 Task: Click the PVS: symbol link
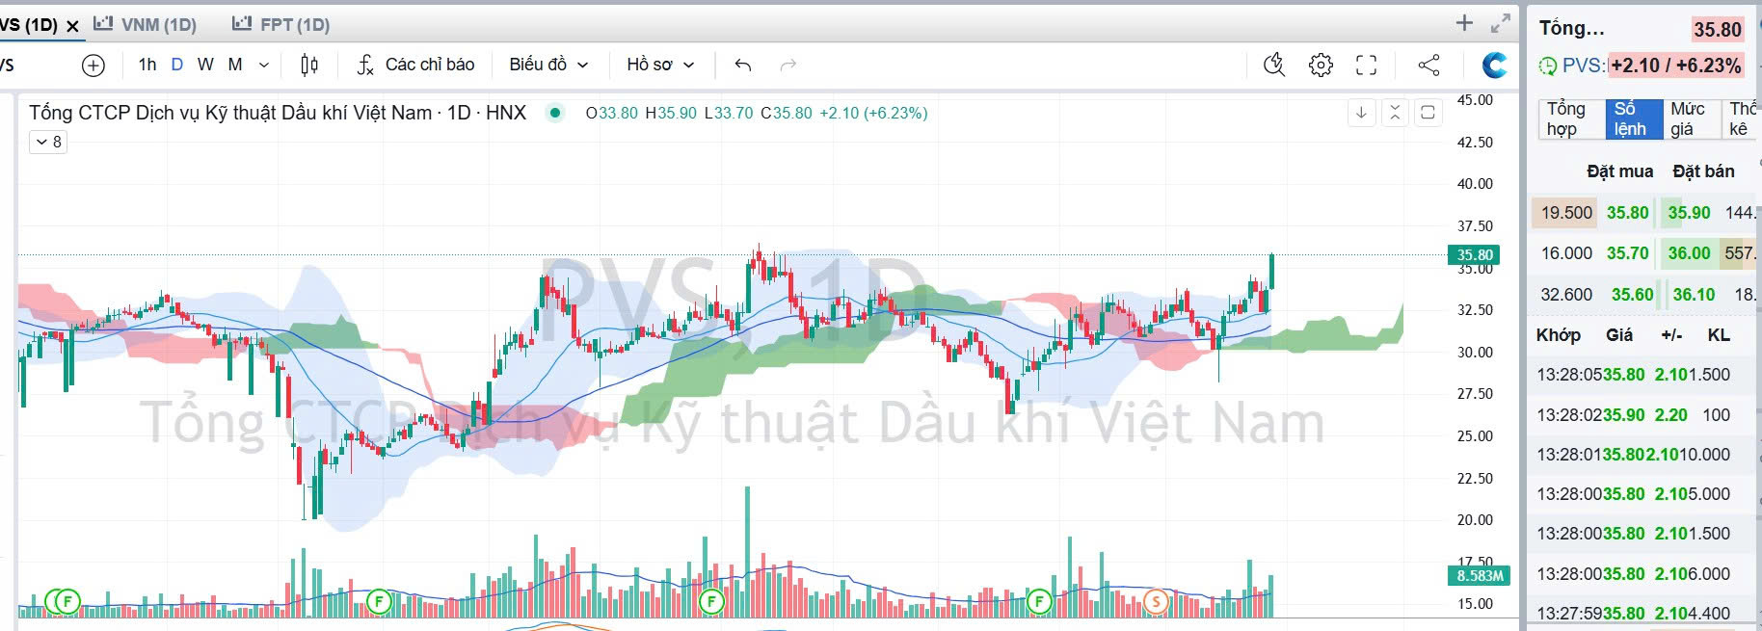click(x=1584, y=66)
